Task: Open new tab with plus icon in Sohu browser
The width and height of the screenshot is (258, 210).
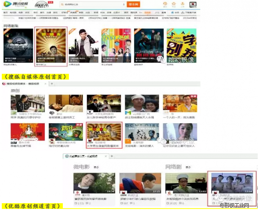Action: tap(52, 84)
